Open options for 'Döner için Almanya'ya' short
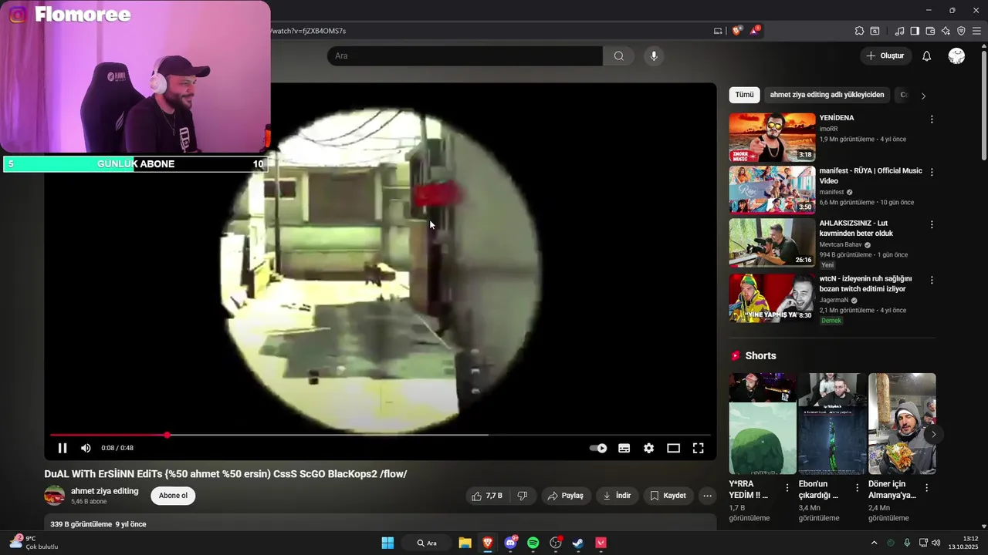 point(926,488)
